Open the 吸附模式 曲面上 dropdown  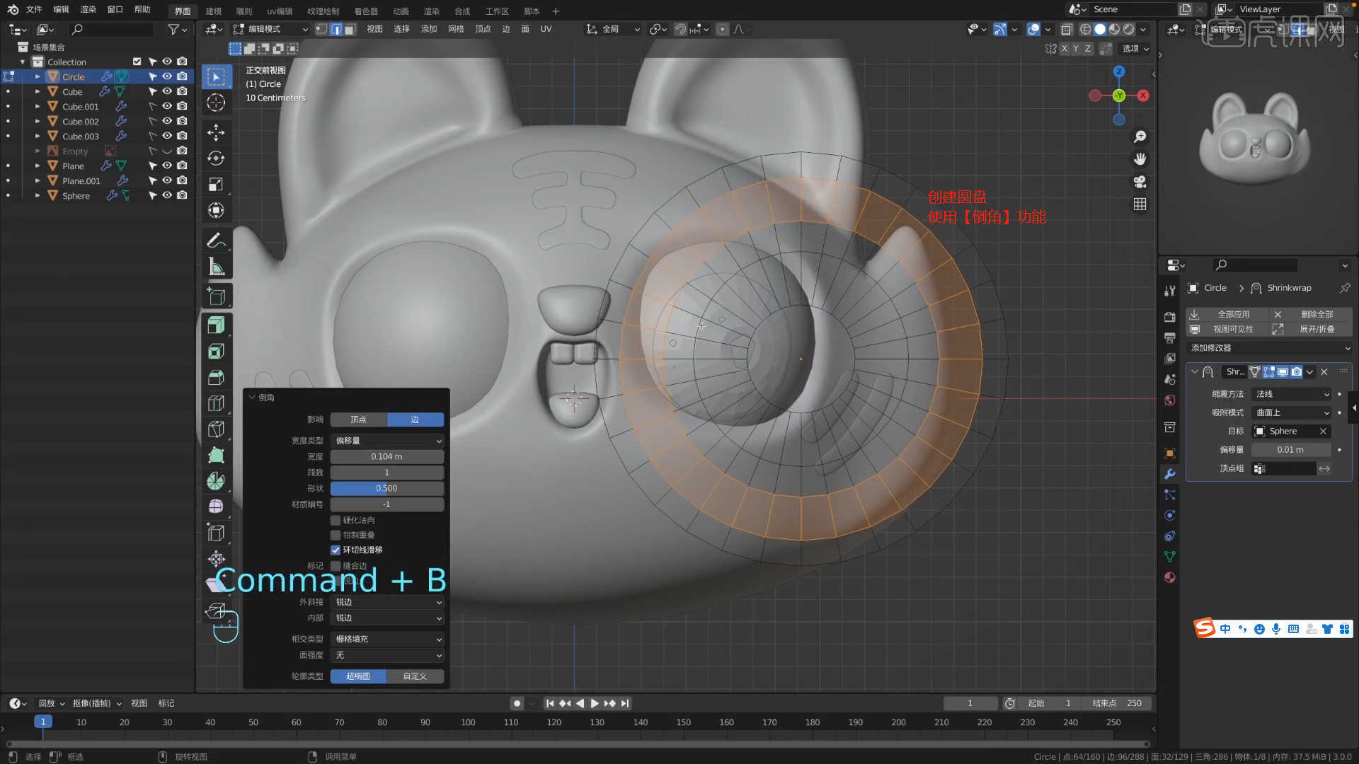click(1292, 412)
